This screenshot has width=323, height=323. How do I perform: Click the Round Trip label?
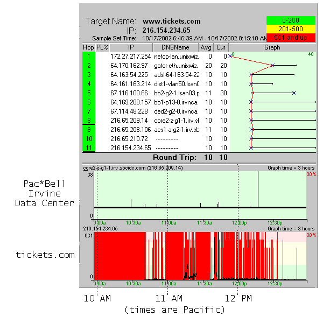174,157
